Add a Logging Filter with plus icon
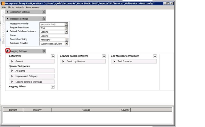The height and width of the screenshot is (127, 205). tap(53, 87)
